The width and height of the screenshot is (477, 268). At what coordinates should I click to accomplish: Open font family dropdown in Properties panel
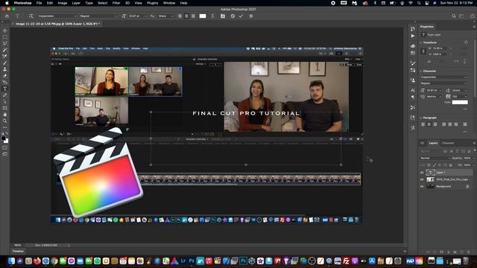tap(444, 77)
